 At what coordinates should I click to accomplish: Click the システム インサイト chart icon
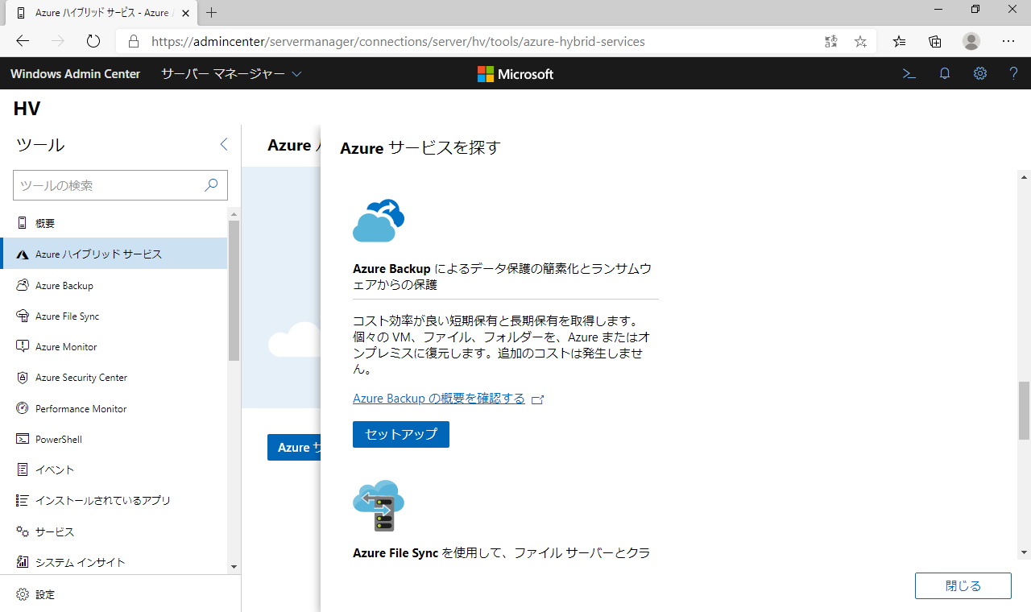(x=22, y=562)
